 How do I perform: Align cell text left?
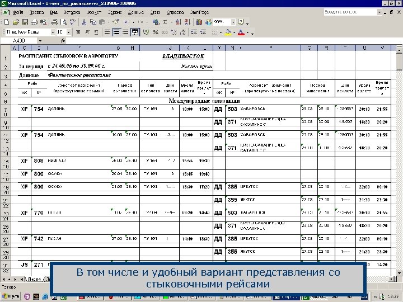107,32
